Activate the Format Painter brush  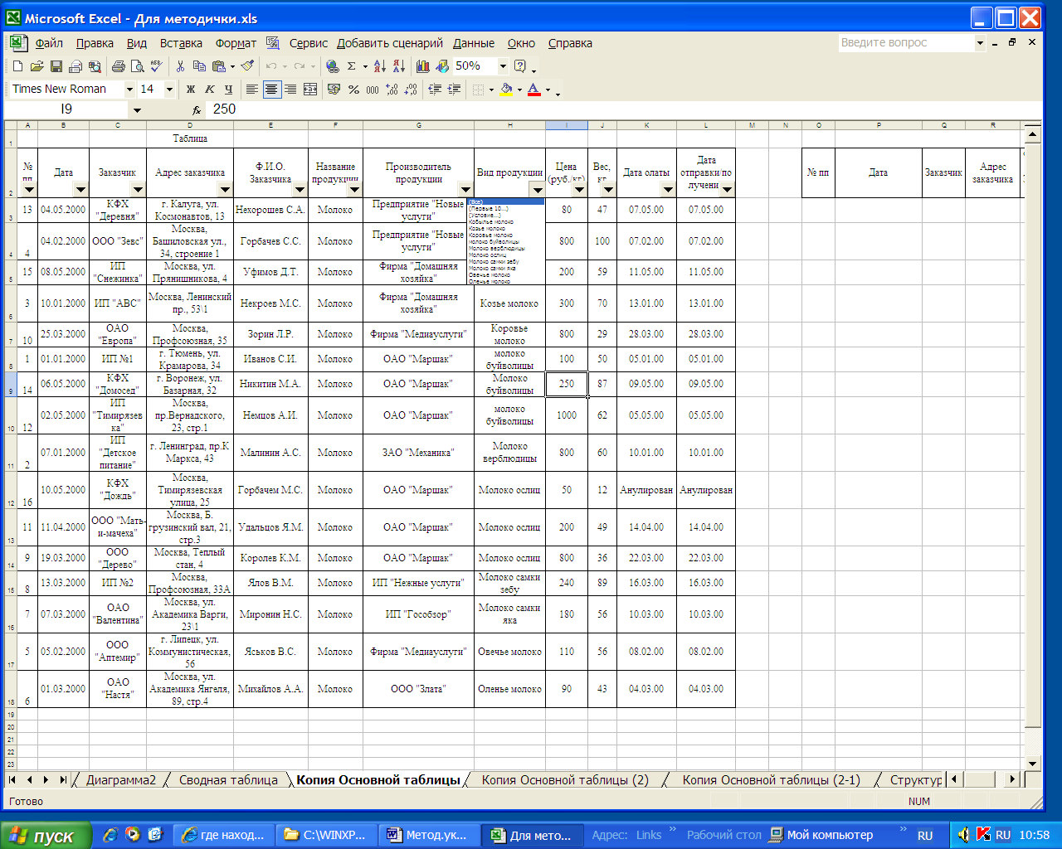[x=246, y=66]
